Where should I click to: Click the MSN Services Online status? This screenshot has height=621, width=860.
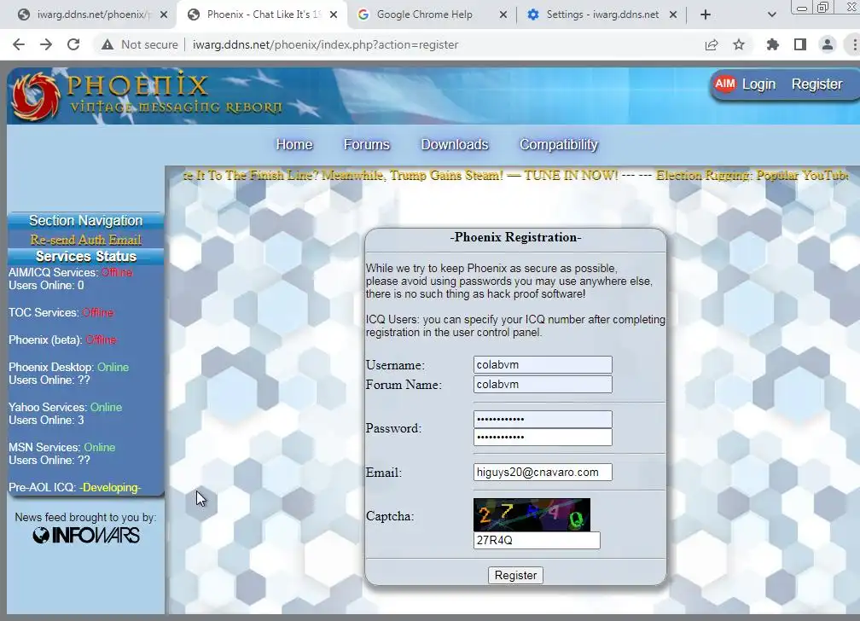(99, 447)
